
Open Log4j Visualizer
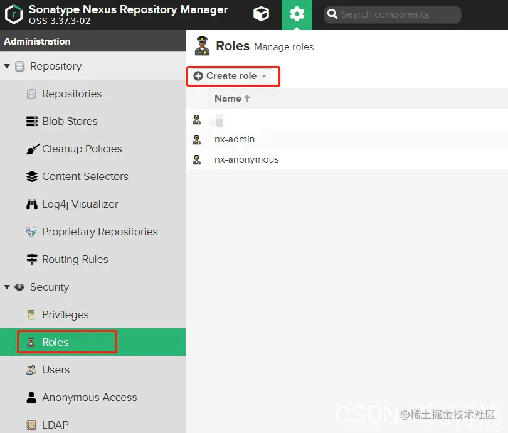point(80,204)
